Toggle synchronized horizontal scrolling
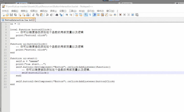This screenshot has height=112, width=184. click(80, 15)
